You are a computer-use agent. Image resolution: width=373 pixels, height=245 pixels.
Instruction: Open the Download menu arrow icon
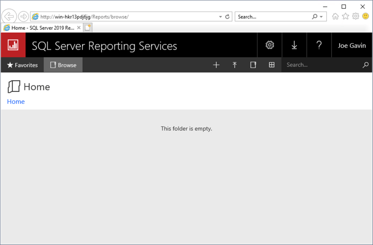[x=294, y=45]
